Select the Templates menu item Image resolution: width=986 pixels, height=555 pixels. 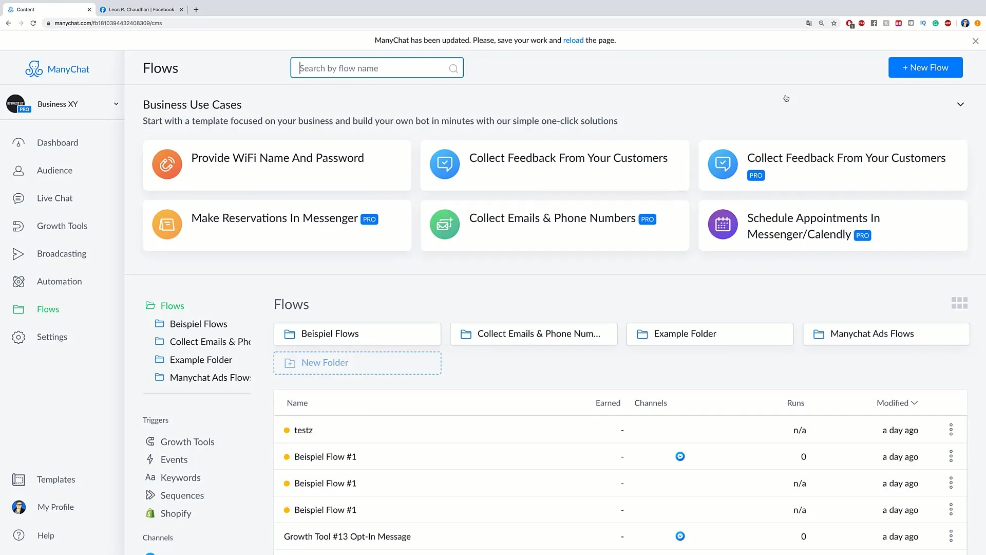point(56,479)
